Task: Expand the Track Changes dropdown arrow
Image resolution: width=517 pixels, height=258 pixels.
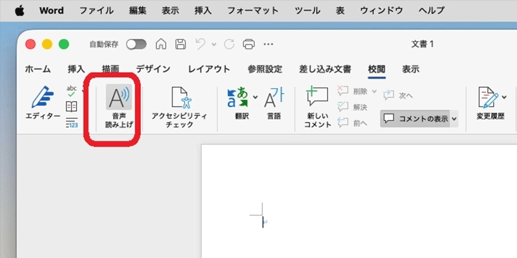Action: 504,97
